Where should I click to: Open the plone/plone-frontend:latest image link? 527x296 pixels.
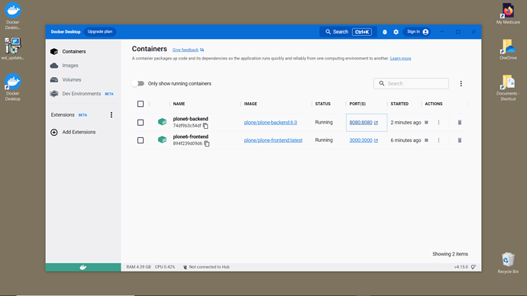273,140
